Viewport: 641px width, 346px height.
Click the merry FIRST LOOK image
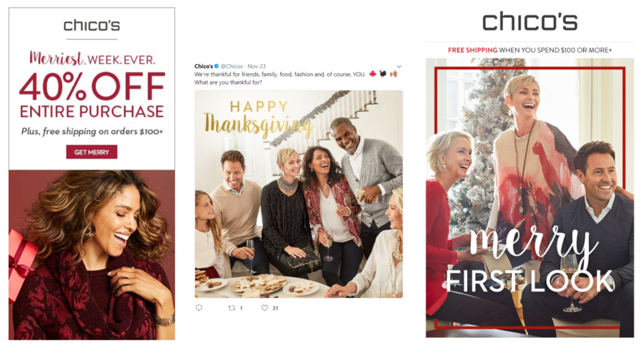tap(530, 197)
